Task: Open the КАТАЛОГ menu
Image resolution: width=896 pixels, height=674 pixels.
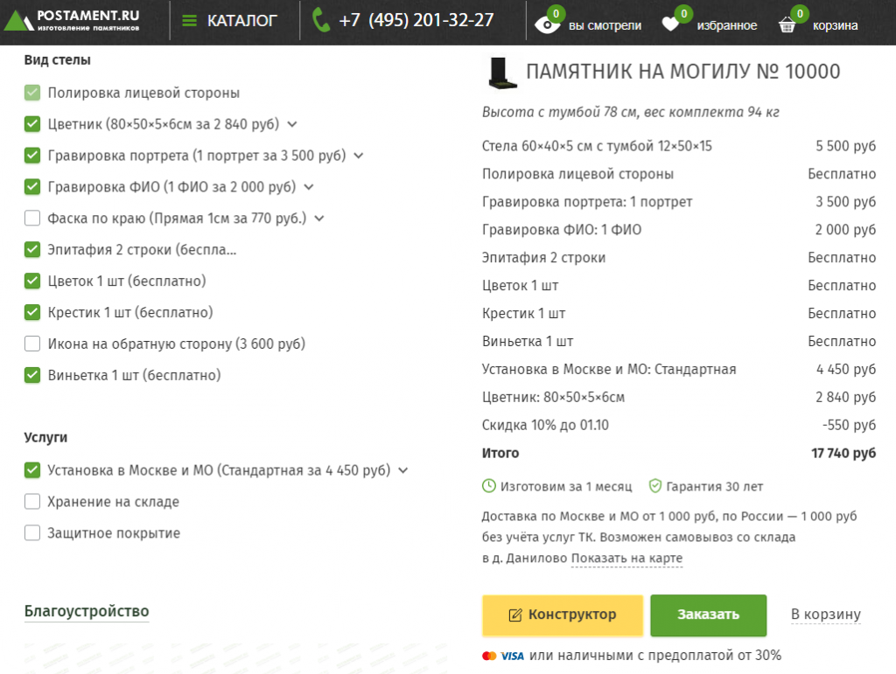Action: coord(241,20)
